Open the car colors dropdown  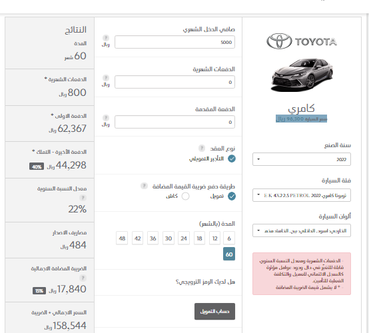click(302, 230)
